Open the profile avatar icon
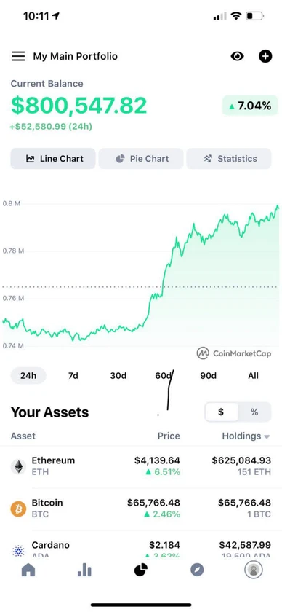The image size is (282, 612). click(254, 570)
